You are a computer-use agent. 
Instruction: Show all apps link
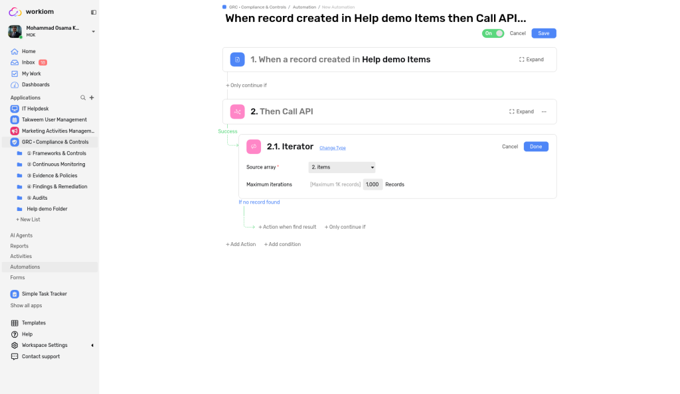pos(26,306)
